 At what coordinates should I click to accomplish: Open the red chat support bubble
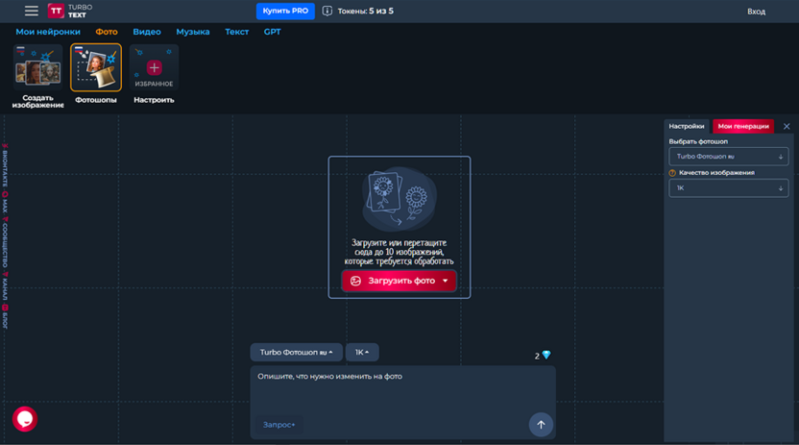(25, 419)
